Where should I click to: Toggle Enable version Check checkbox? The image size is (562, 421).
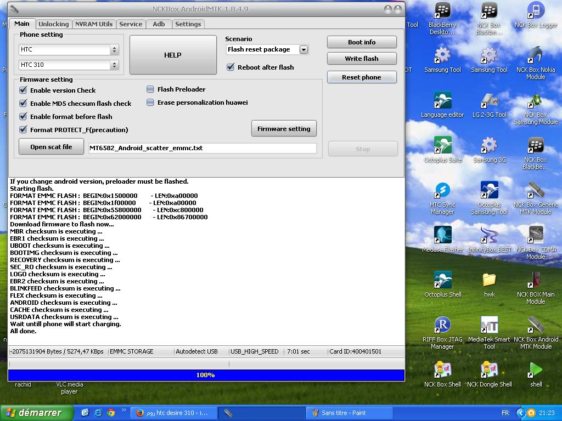click(23, 90)
